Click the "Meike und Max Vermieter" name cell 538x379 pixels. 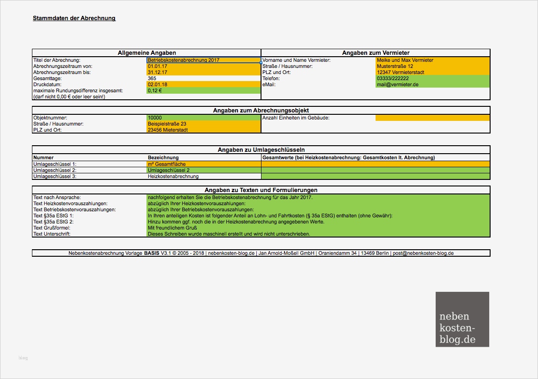point(432,60)
